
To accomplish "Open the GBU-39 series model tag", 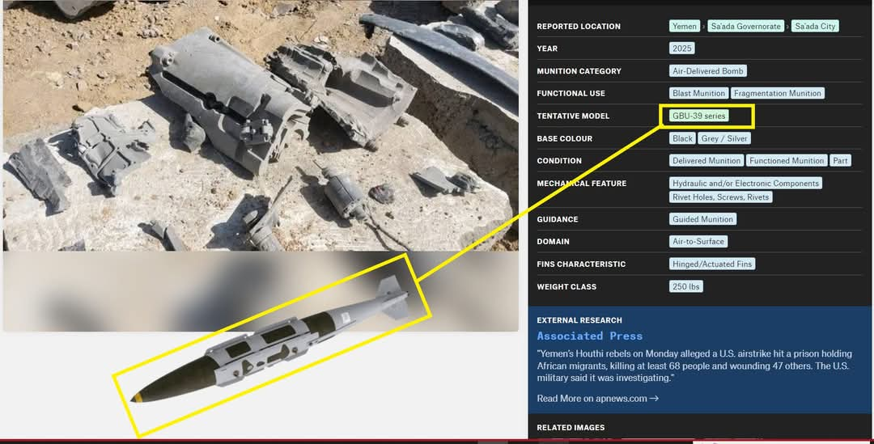I will click(x=698, y=116).
